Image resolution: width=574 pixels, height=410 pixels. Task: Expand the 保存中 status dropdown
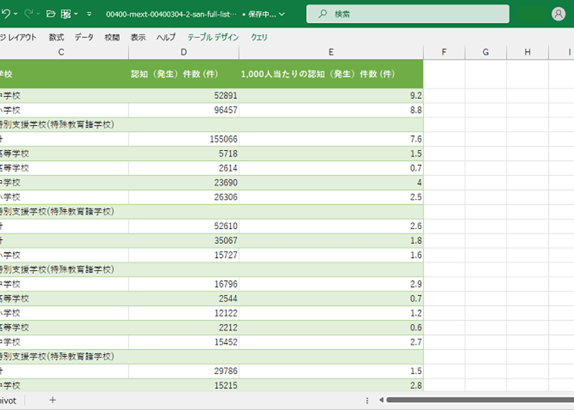click(283, 14)
